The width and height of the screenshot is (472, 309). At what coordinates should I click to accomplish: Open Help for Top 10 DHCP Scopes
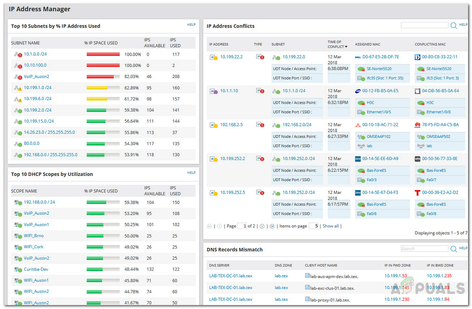pos(192,173)
